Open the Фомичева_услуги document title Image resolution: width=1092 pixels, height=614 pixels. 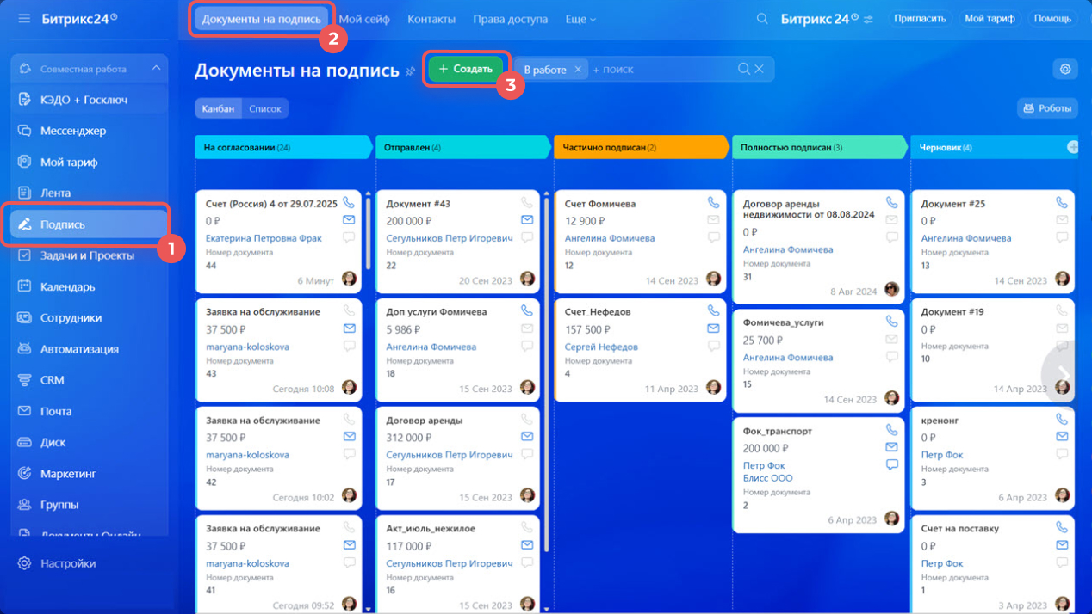click(783, 322)
